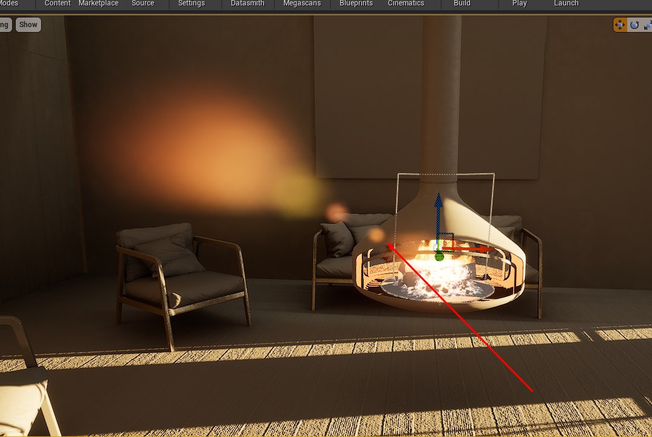Image resolution: width=652 pixels, height=437 pixels.
Task: Open the Source control toolbar button
Action: point(143,4)
